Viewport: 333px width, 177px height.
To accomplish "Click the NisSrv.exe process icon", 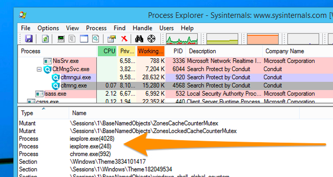I will (x=48, y=61).
